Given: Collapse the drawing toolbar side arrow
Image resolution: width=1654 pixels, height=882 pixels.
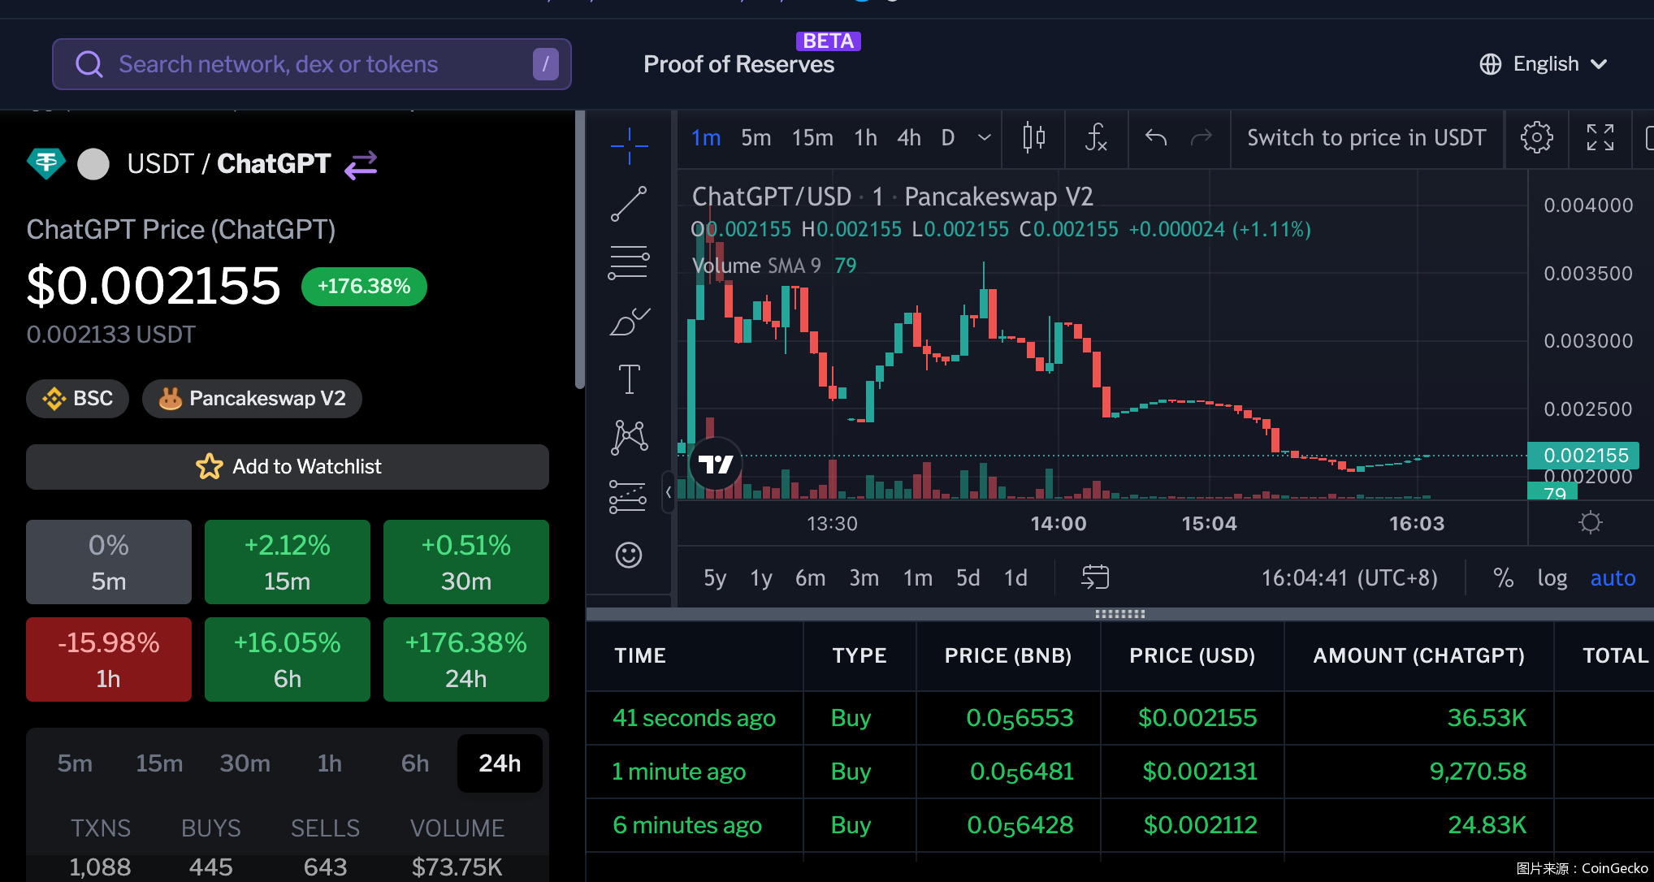Looking at the screenshot, I should pos(668,492).
